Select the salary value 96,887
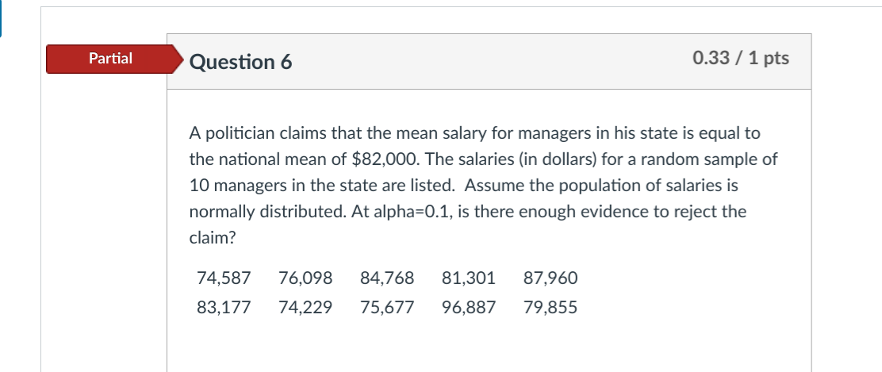The height and width of the screenshot is (372, 882). click(469, 307)
